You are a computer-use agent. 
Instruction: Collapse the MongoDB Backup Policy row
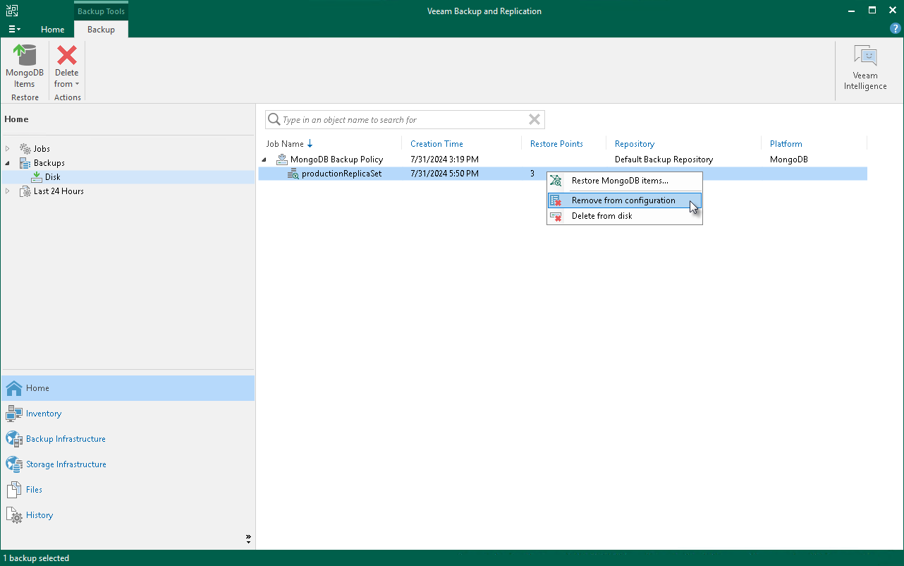pos(265,159)
